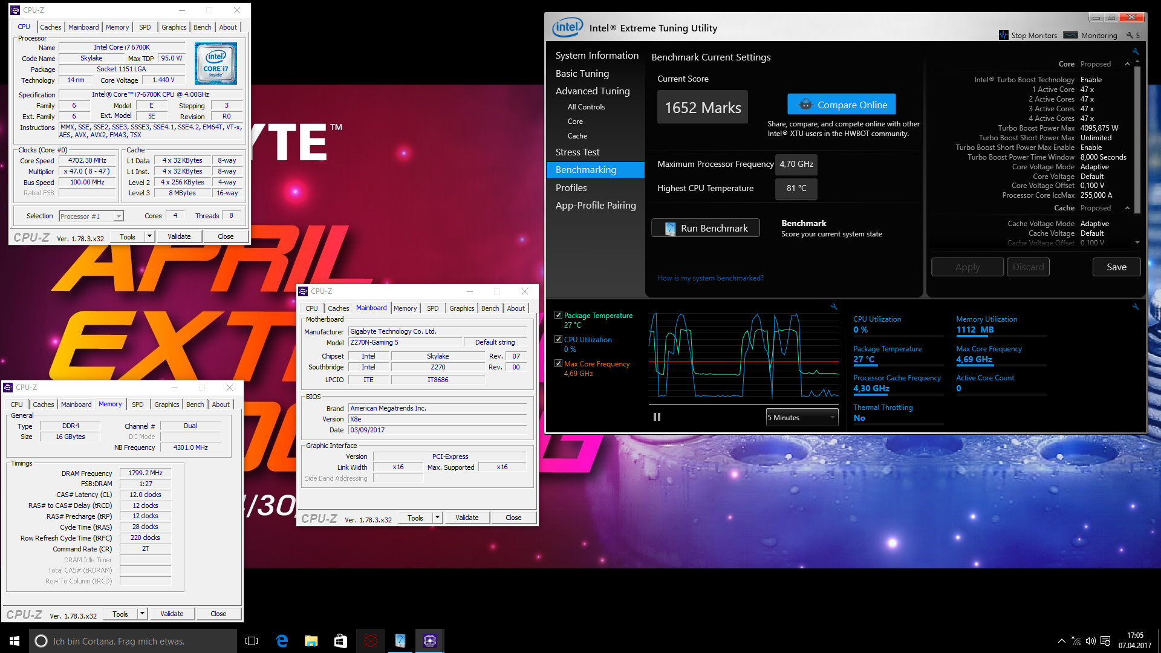The image size is (1161, 653).
Task: Switch to CPU-Z taskbar icon
Action: pos(430,641)
